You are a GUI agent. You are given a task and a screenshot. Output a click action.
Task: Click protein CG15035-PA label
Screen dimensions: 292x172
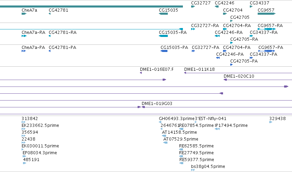[x=174, y=48]
